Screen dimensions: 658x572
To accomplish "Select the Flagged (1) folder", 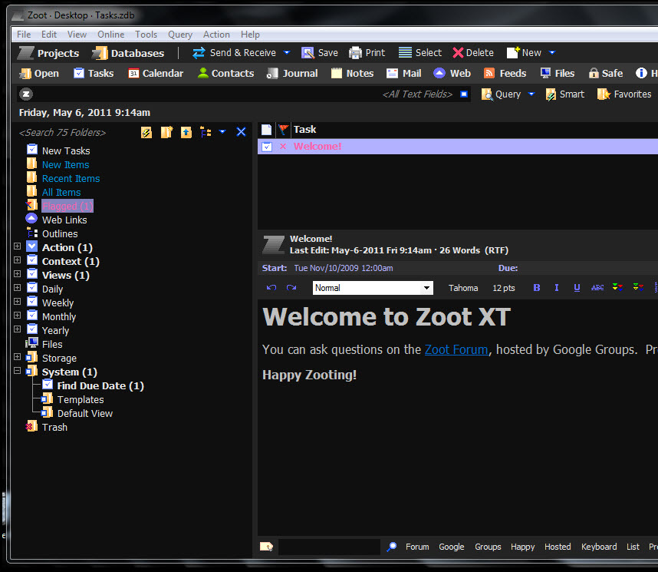I will [x=67, y=206].
